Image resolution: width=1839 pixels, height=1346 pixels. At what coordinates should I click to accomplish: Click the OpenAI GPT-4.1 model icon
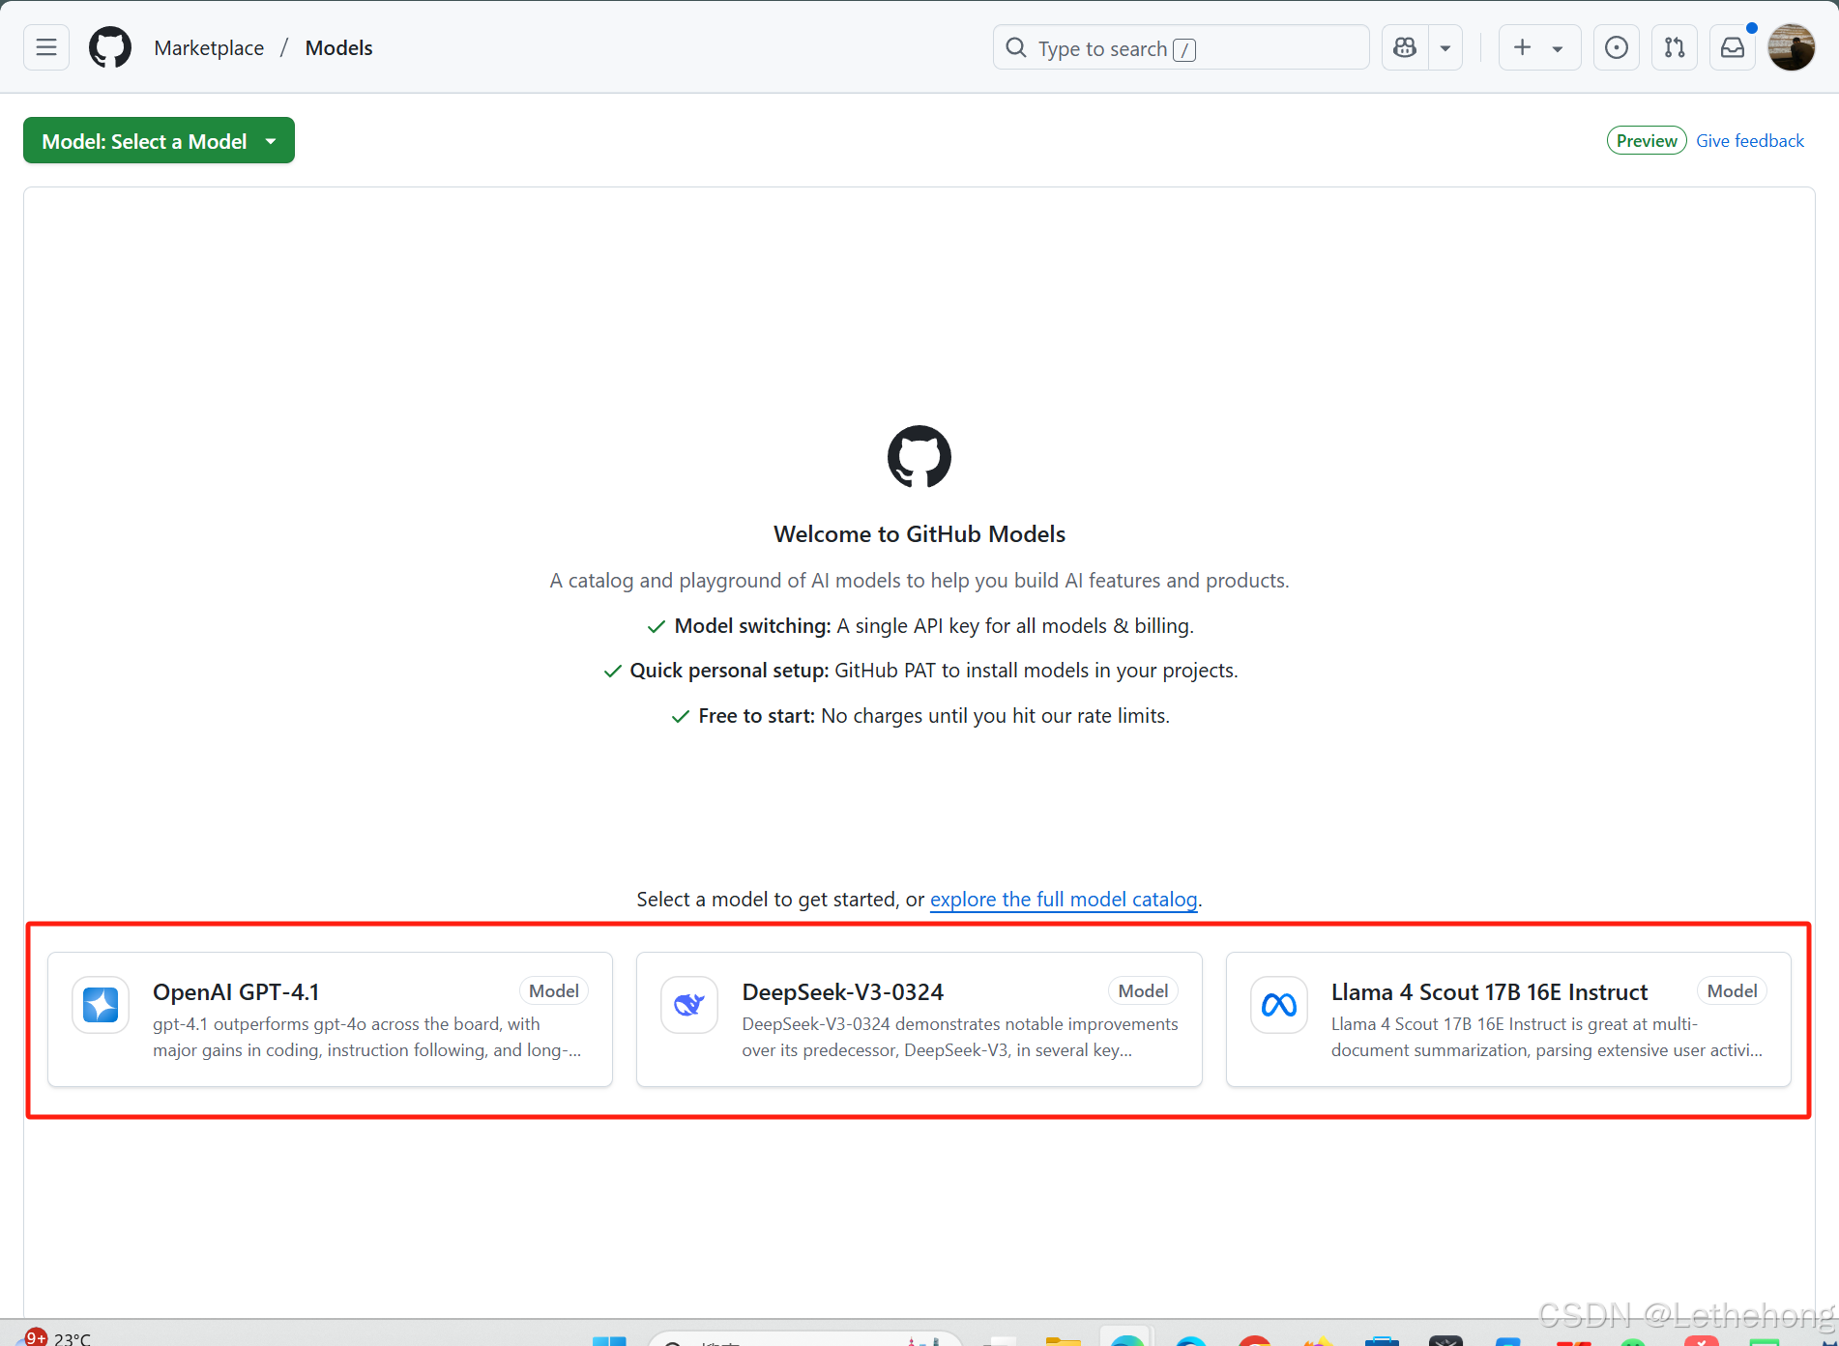[x=101, y=1005]
